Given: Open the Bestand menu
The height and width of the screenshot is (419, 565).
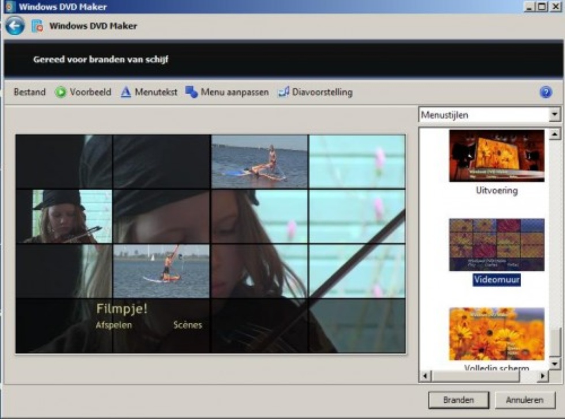Looking at the screenshot, I should (x=29, y=92).
